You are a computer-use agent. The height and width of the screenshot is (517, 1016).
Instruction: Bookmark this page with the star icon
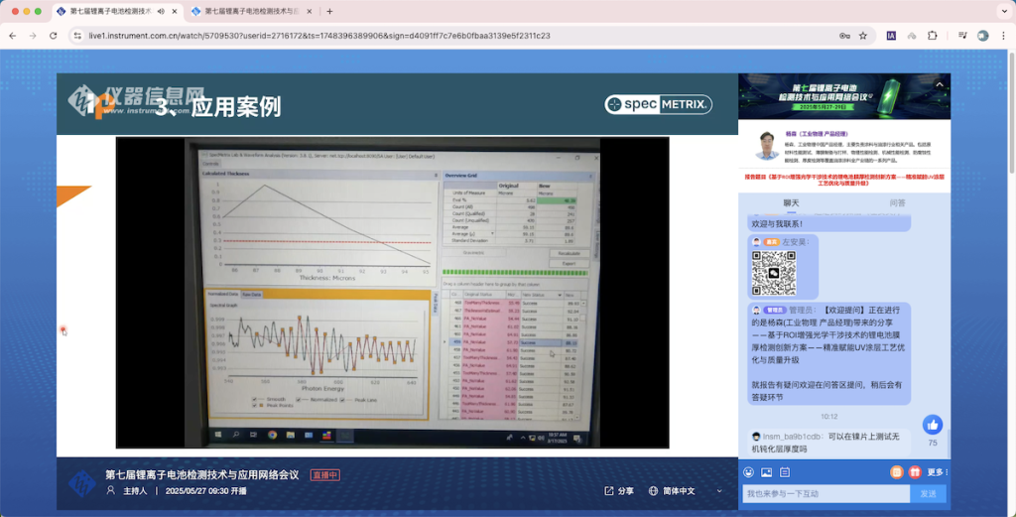(863, 36)
